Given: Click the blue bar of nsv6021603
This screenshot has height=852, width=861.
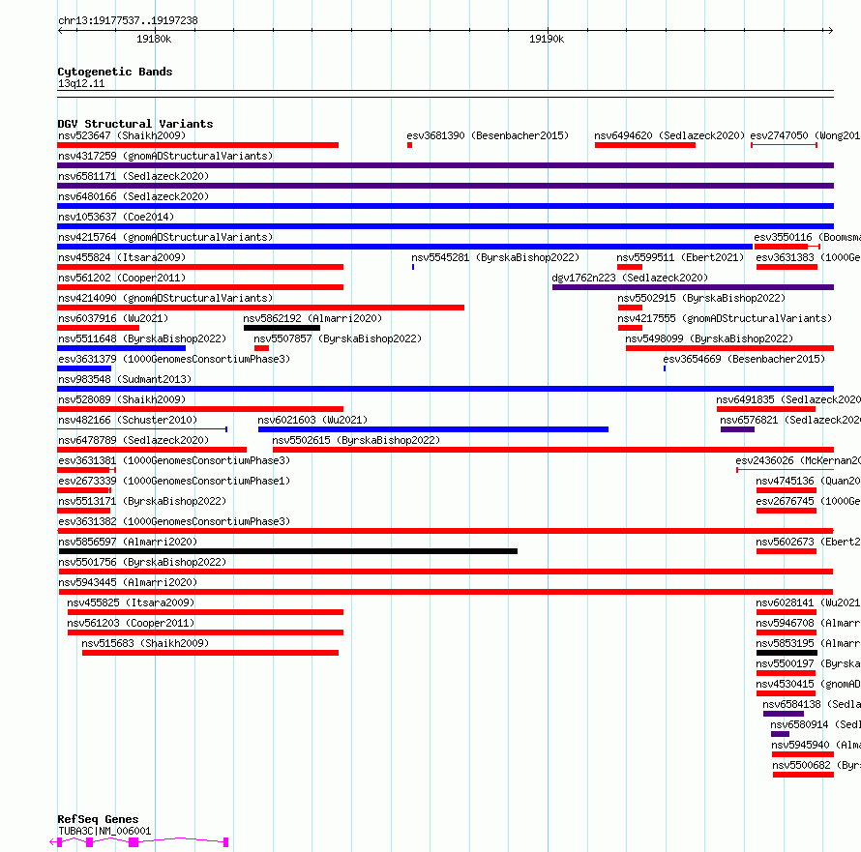Looking at the screenshot, I should point(433,429).
